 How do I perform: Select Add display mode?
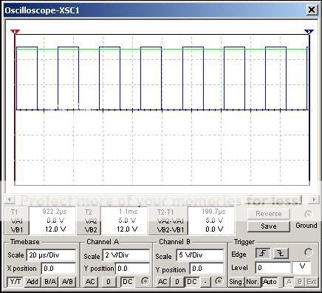pyautogui.click(x=32, y=282)
